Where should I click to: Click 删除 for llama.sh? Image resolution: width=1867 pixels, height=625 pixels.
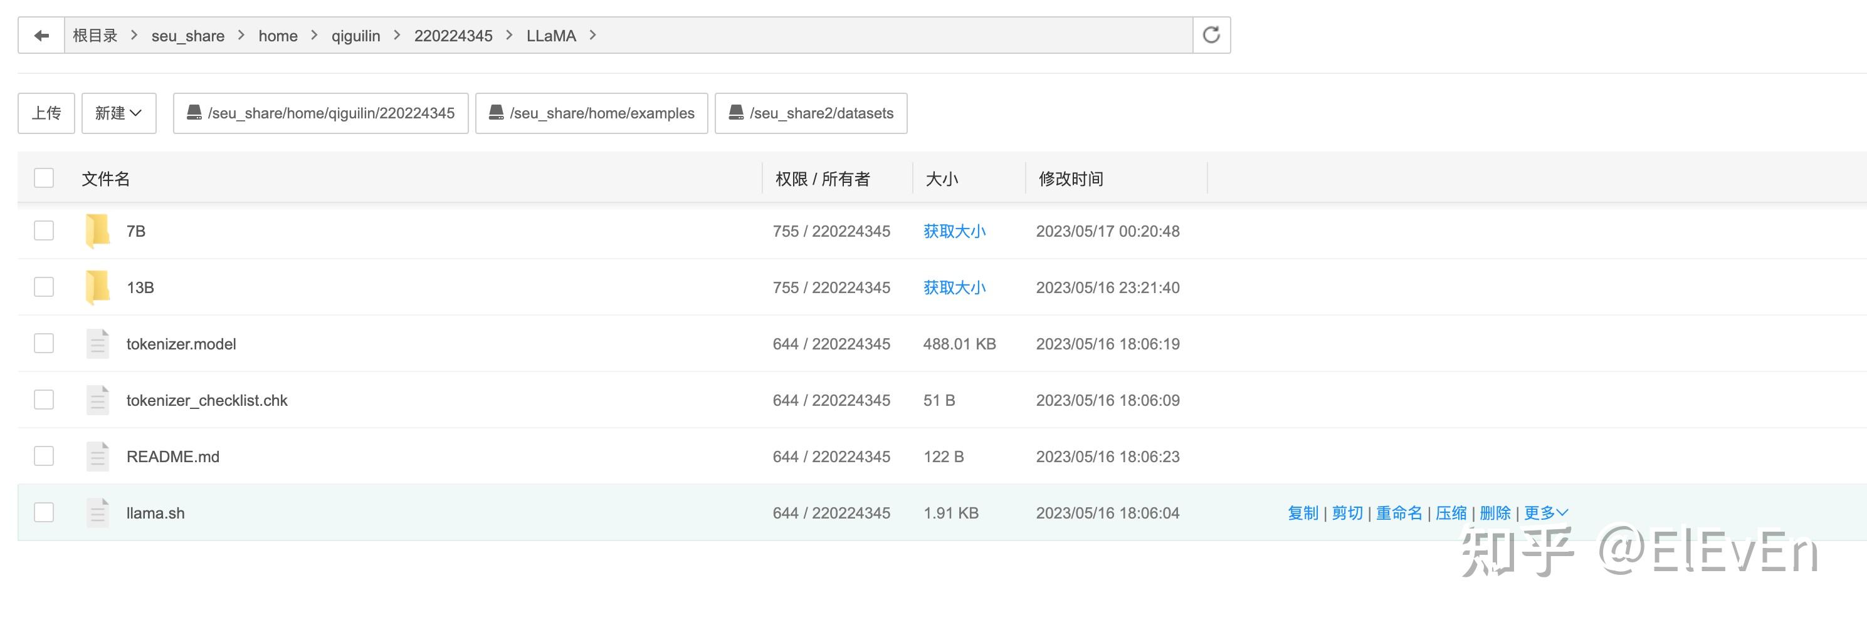click(x=1495, y=513)
